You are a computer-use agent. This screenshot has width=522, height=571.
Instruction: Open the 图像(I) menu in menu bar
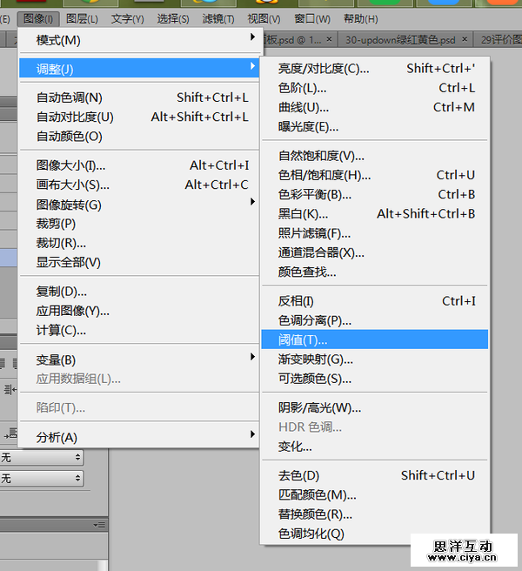click(x=38, y=18)
